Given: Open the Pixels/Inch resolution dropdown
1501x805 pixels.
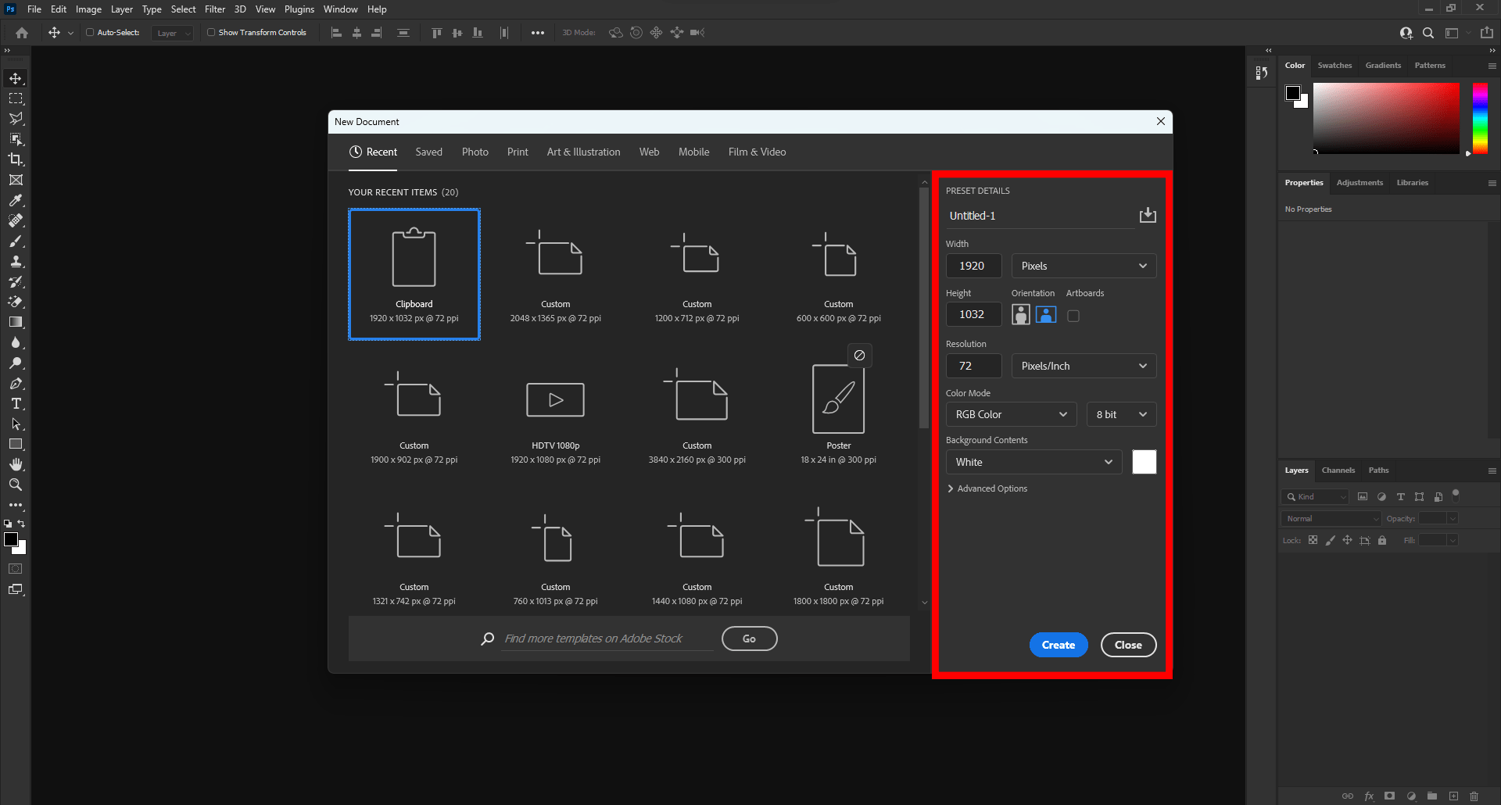Looking at the screenshot, I should tap(1084, 366).
